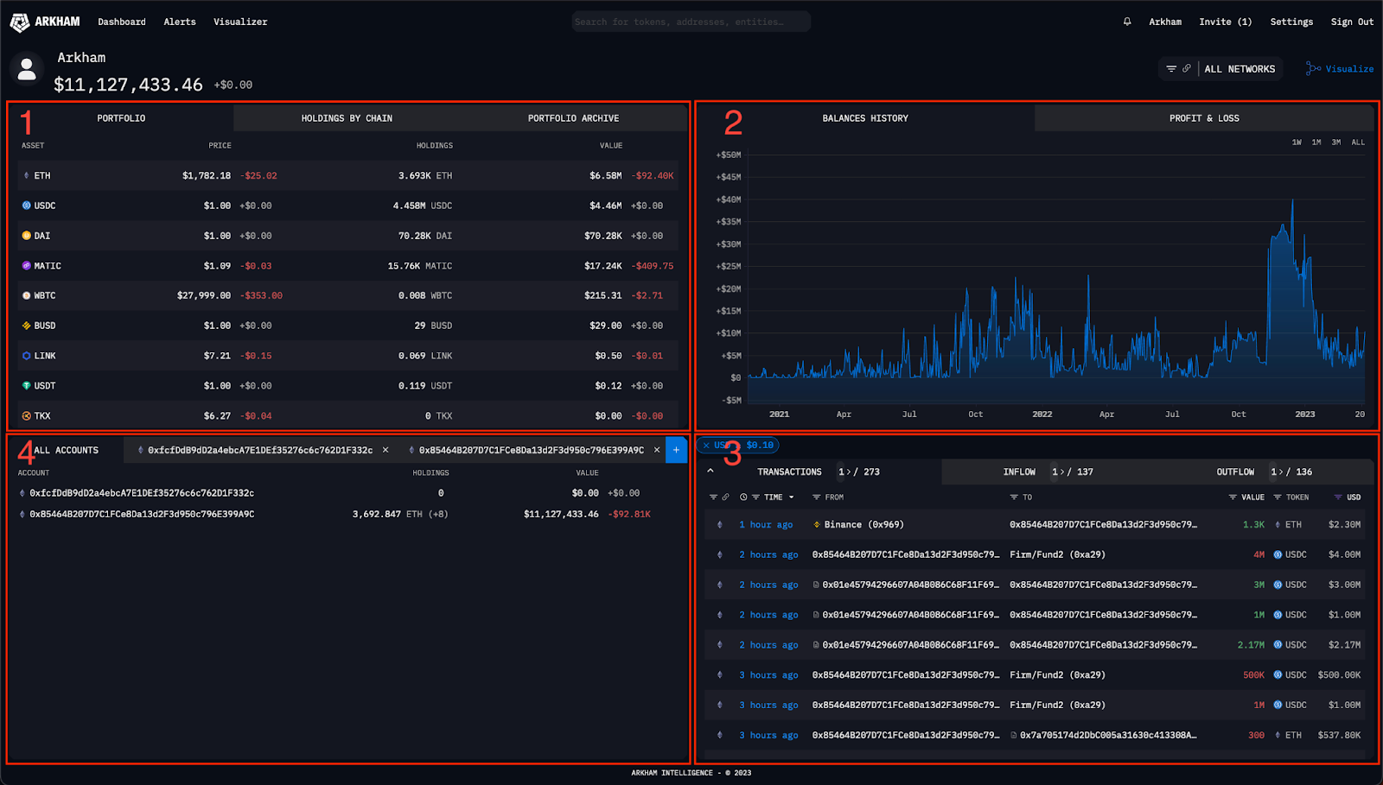The width and height of the screenshot is (1383, 785).
Task: Open the TIME sort dropdown arrow
Action: tap(792, 497)
